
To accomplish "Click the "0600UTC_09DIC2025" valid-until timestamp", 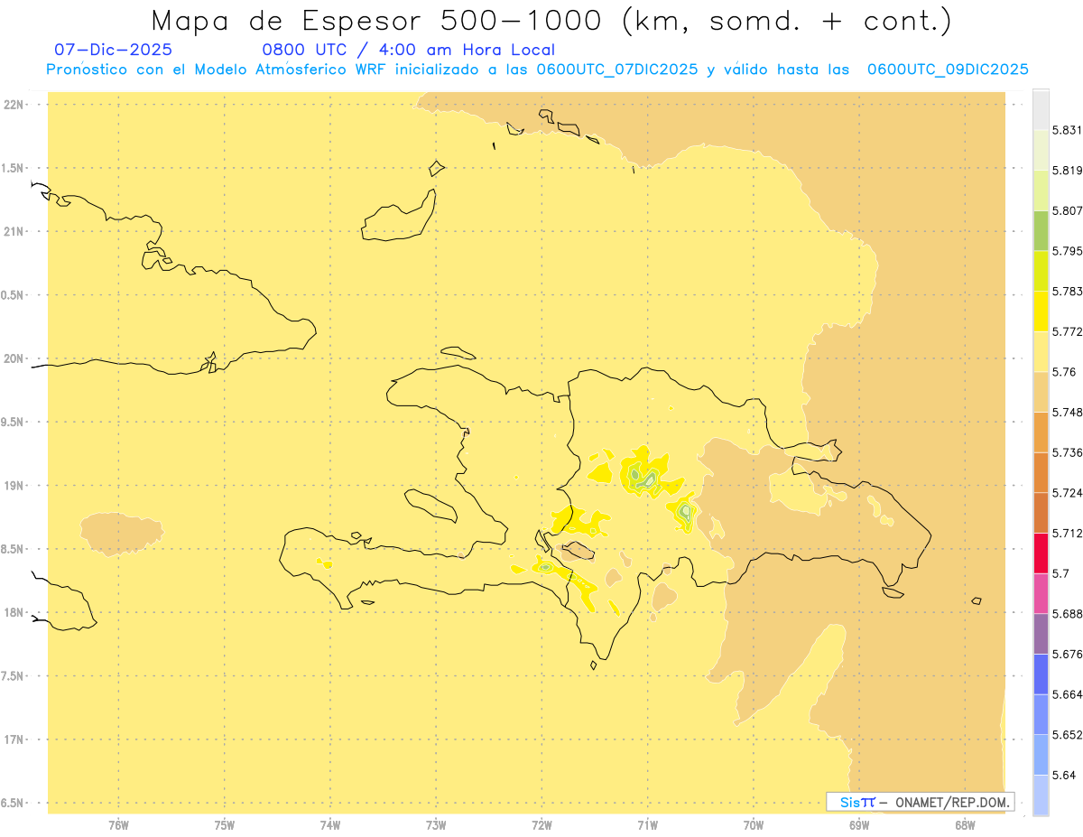I will pyautogui.click(x=948, y=70).
